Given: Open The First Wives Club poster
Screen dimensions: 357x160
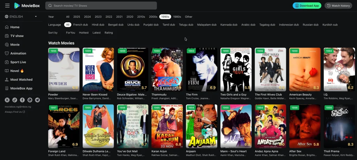Looking at the screenshot, I should [x=271, y=69].
